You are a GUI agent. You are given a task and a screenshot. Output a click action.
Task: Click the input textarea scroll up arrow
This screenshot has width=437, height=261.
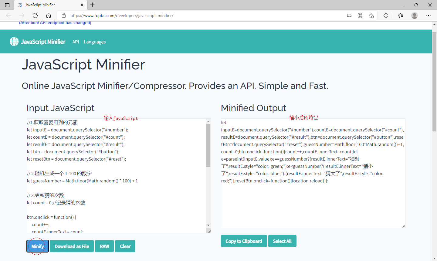click(x=208, y=121)
